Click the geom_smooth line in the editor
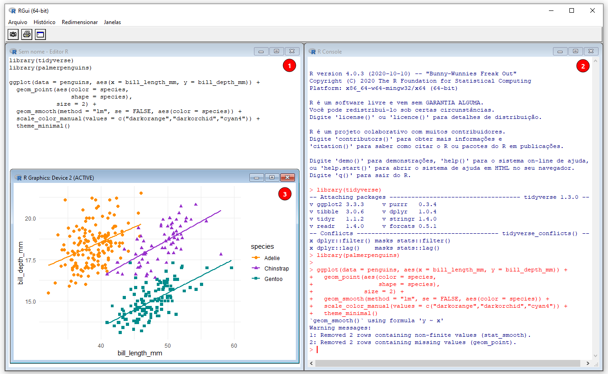 (x=129, y=111)
